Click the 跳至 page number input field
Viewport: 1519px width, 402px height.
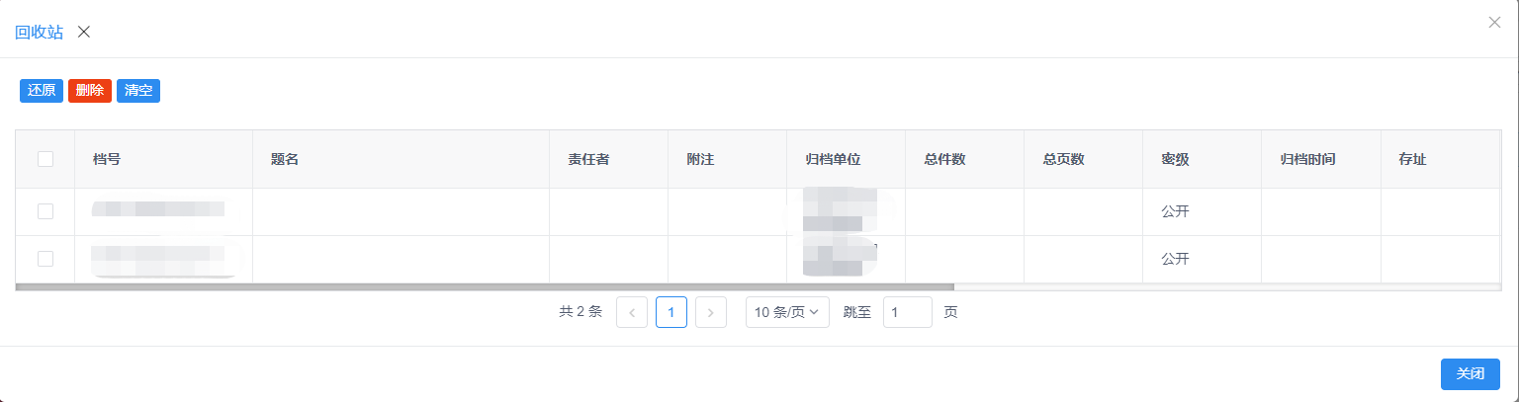click(907, 313)
